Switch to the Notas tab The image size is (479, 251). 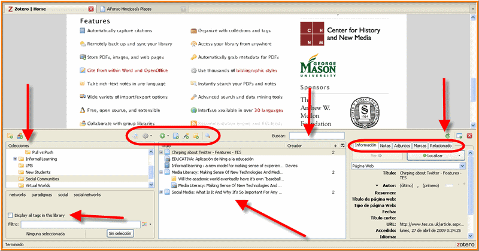pyautogui.click(x=385, y=146)
